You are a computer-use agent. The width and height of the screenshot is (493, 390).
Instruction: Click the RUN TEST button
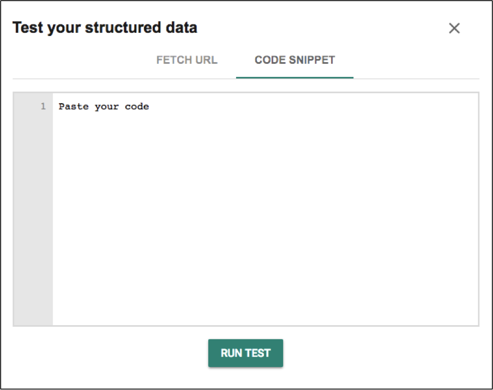point(245,353)
